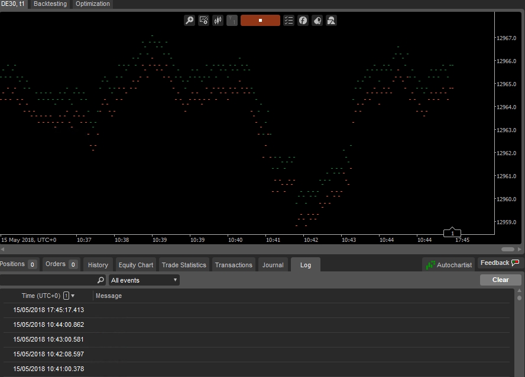Open the Transactions tab

pyautogui.click(x=234, y=265)
